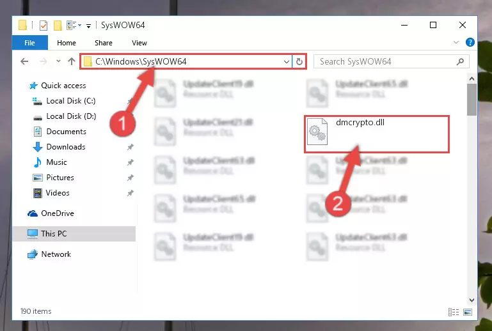Click the vertical scrollbar thumb
Screen dimensions: 492x331
pyautogui.click(x=472, y=100)
